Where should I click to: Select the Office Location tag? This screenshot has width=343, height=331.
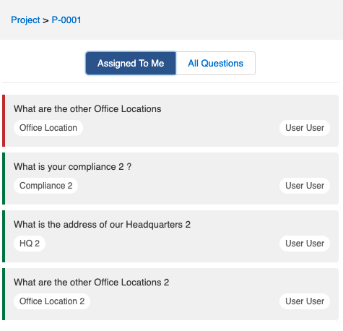48,128
